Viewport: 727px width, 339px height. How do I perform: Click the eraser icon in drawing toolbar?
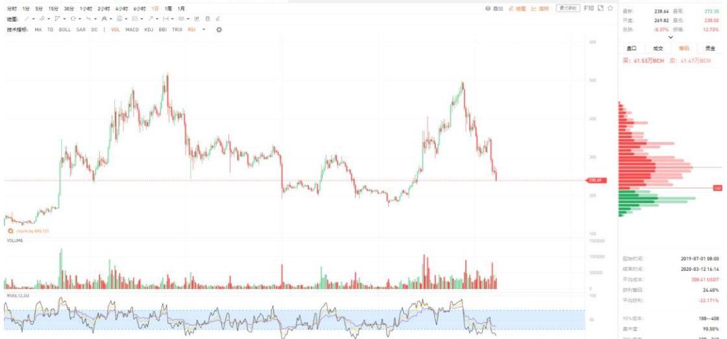(217, 19)
